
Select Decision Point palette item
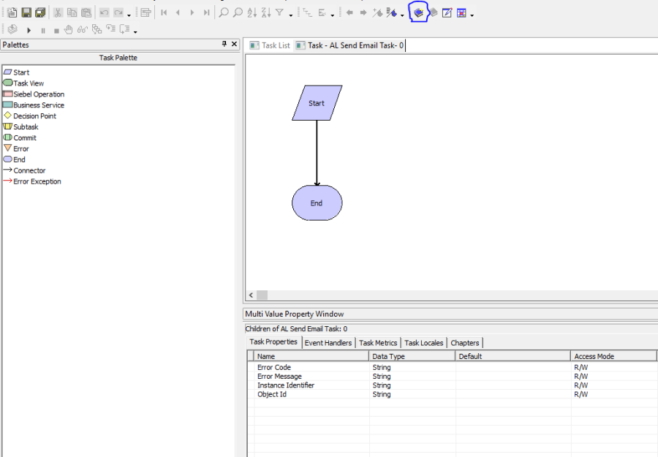29,116
